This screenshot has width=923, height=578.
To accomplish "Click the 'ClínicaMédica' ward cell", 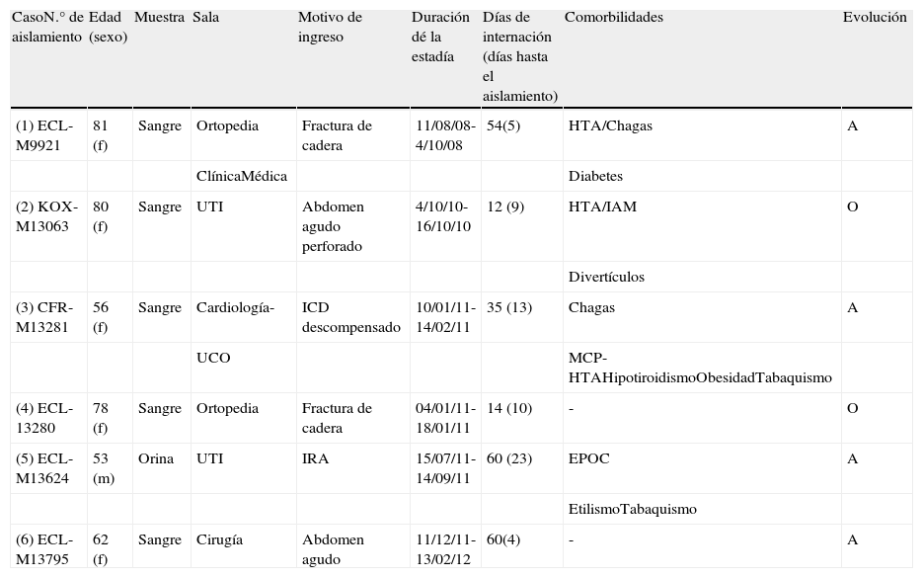I will (242, 176).
